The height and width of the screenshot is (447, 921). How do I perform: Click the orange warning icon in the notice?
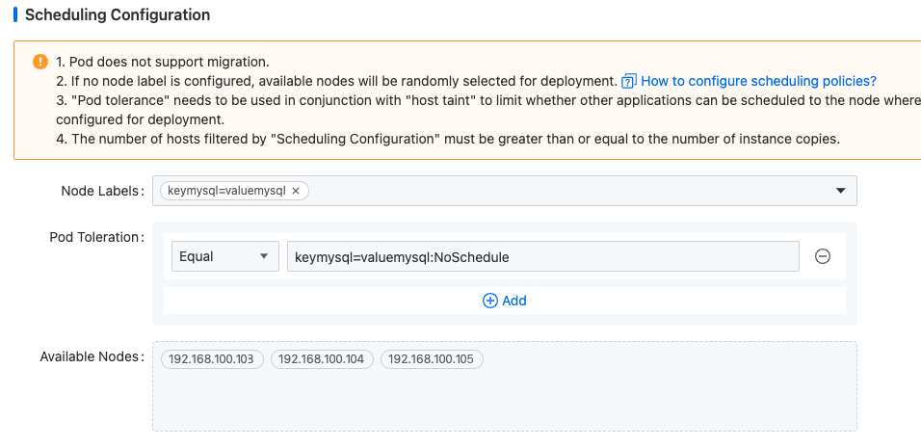[40, 62]
